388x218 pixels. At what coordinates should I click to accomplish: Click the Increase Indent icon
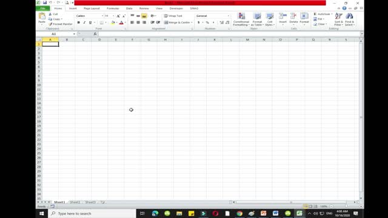(x=158, y=22)
